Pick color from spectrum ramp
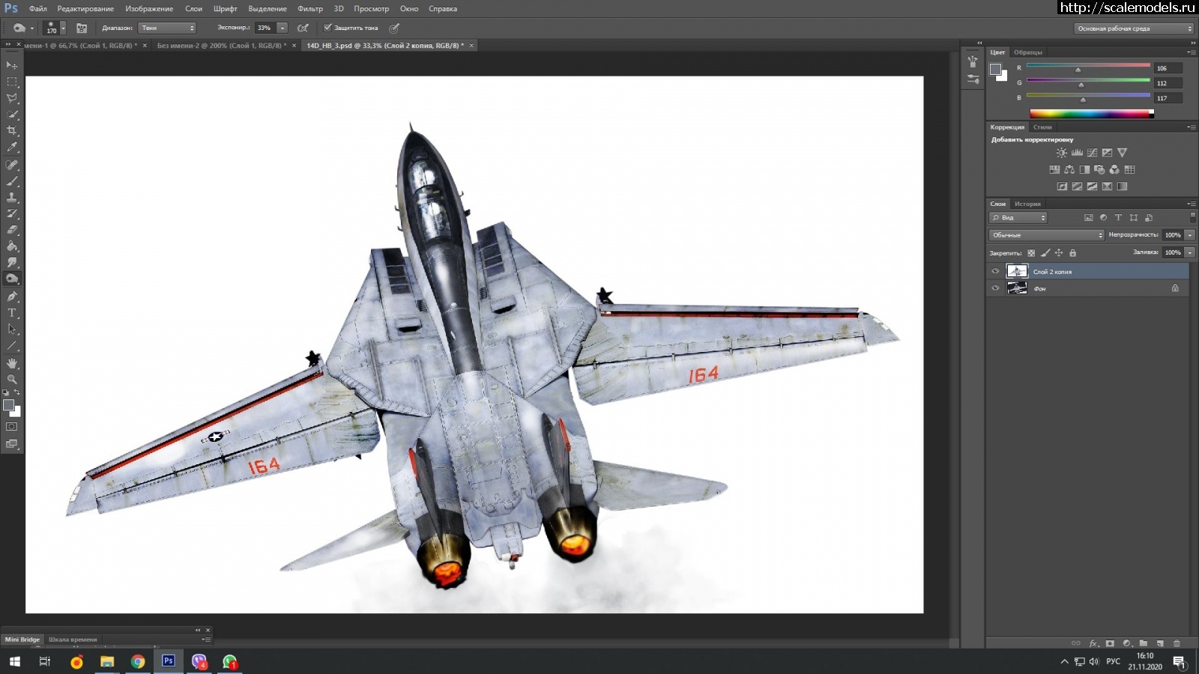This screenshot has height=674, width=1199. 1091,114
